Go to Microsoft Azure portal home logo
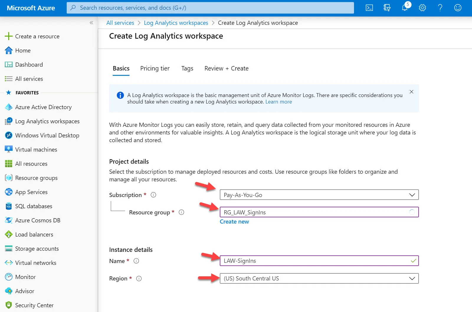 (31, 8)
